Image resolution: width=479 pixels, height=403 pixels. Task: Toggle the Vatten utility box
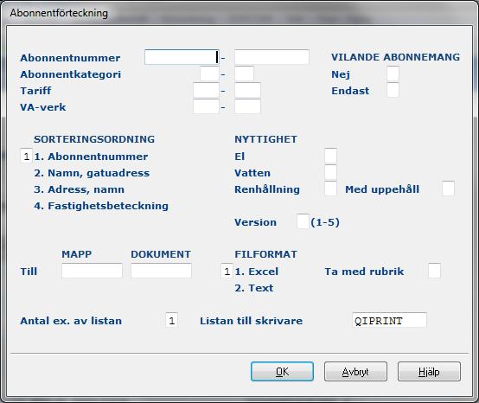pyautogui.click(x=330, y=172)
